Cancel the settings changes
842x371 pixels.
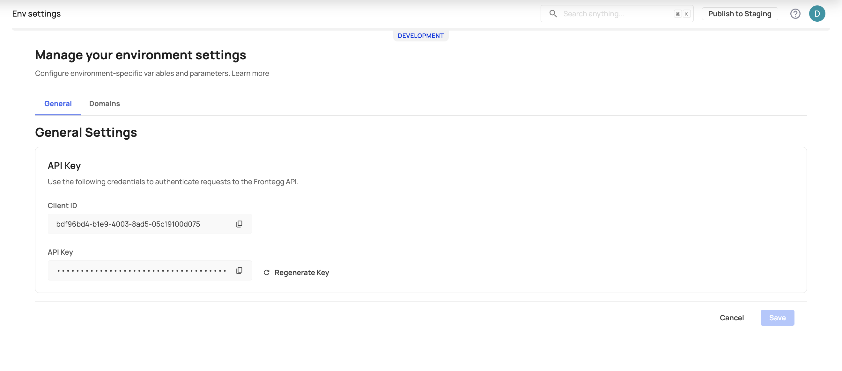coord(732,317)
